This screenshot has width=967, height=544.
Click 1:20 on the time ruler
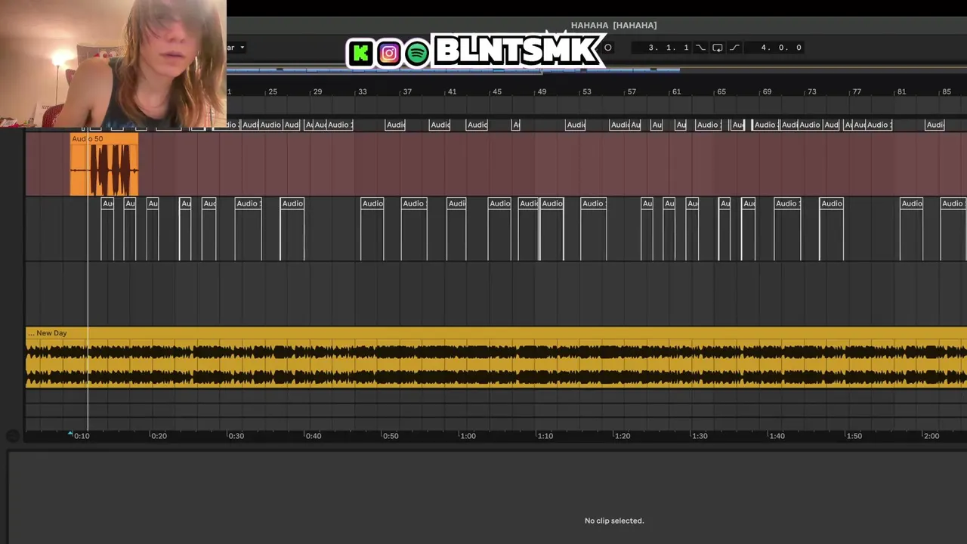click(622, 436)
